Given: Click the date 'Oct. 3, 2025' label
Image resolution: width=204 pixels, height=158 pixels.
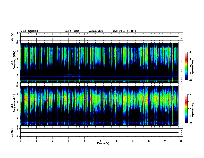Looking at the screenshot, I should click(x=72, y=31).
